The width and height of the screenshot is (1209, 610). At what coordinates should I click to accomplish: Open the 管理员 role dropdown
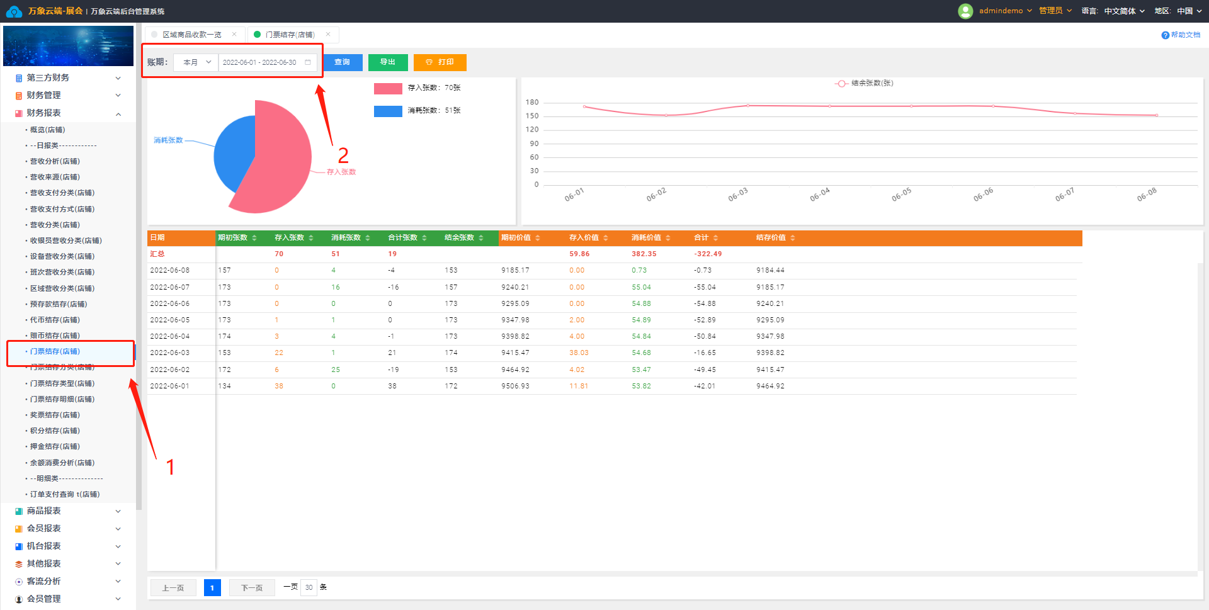1055,11
